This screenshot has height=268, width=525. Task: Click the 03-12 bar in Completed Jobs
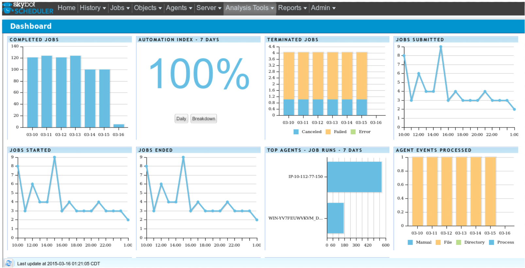tap(61, 92)
